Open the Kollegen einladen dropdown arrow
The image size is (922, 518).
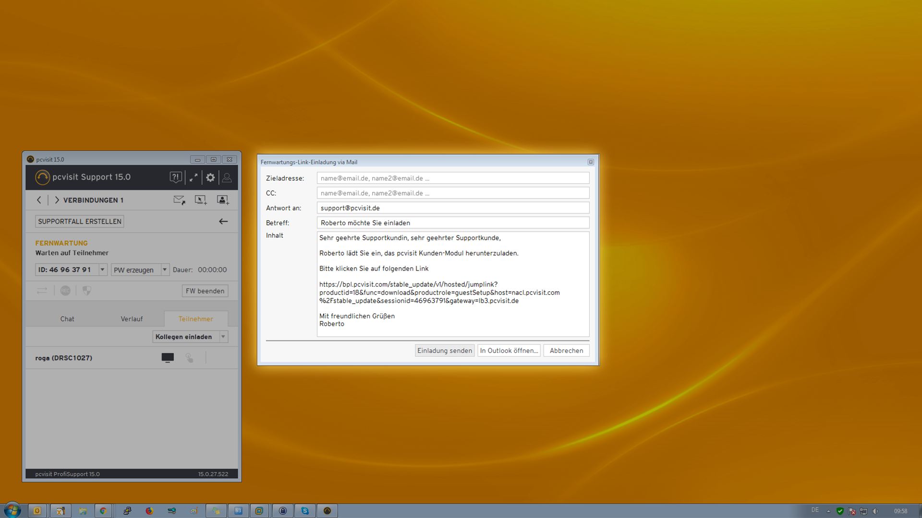(223, 337)
